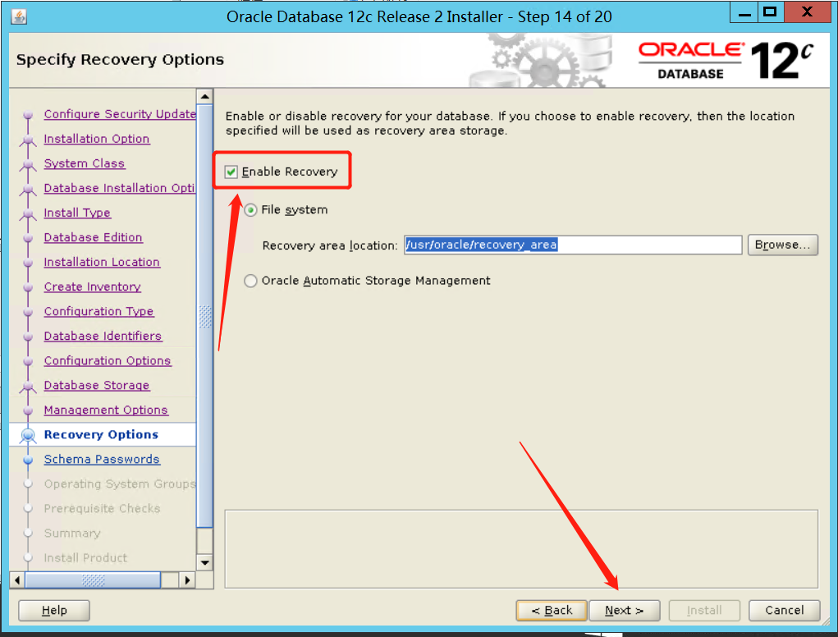This screenshot has height=637, width=838.
Task: Go to Installation Option step
Action: tap(97, 139)
